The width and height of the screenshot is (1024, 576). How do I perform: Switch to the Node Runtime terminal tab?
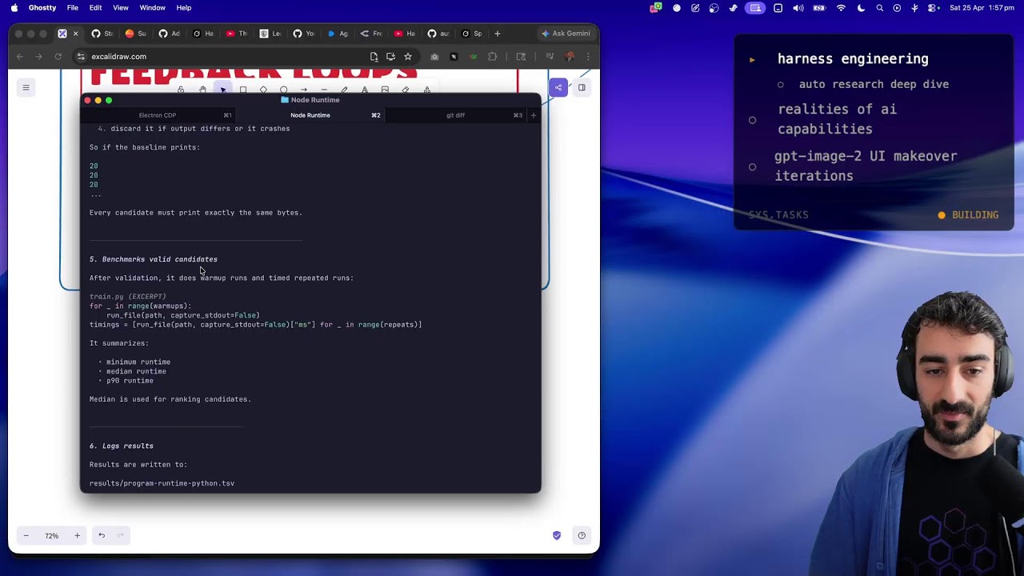coord(310,115)
